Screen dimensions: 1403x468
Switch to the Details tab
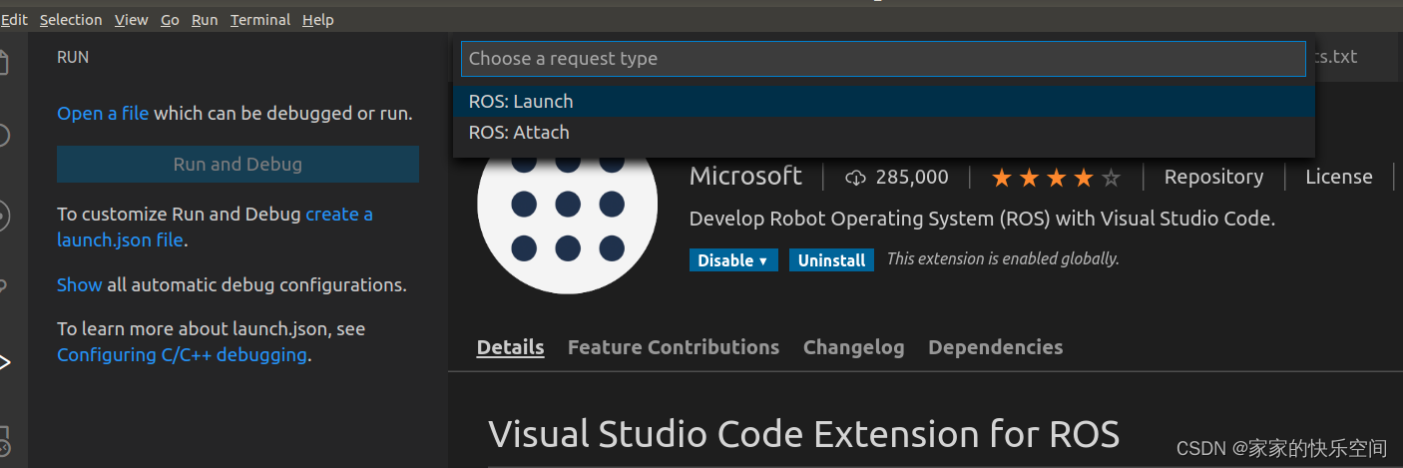pyautogui.click(x=510, y=347)
